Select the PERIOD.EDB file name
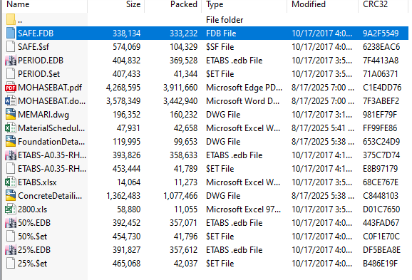The width and height of the screenshot is (412, 280). (41, 61)
